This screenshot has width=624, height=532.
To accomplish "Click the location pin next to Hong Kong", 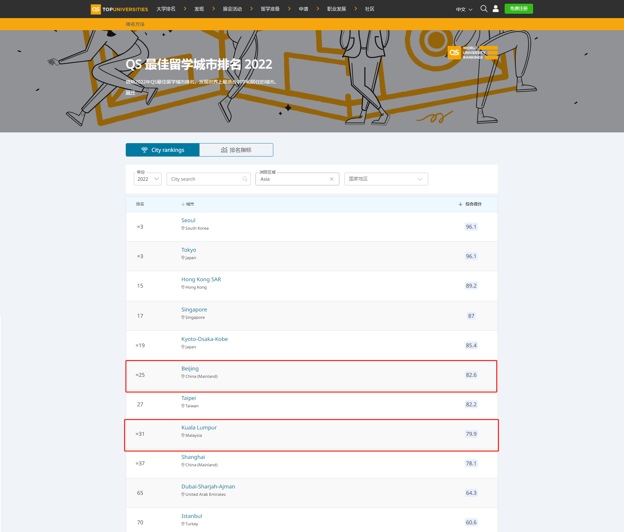I will click(x=183, y=287).
